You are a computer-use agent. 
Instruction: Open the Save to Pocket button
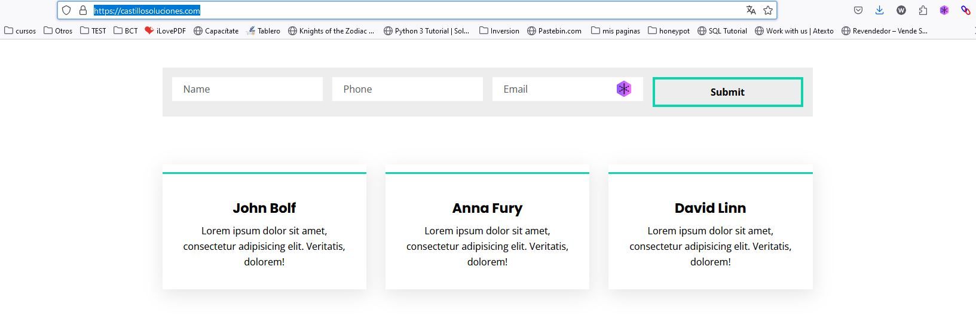tap(858, 10)
